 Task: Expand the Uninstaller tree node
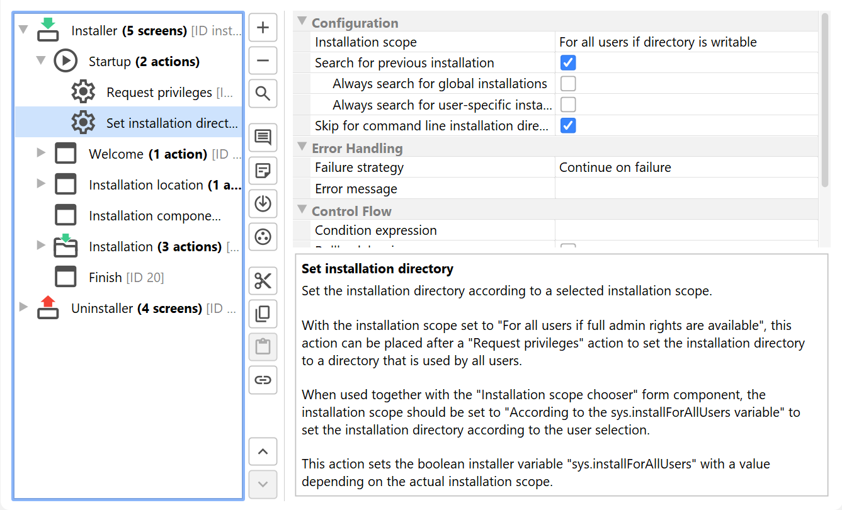click(x=24, y=307)
